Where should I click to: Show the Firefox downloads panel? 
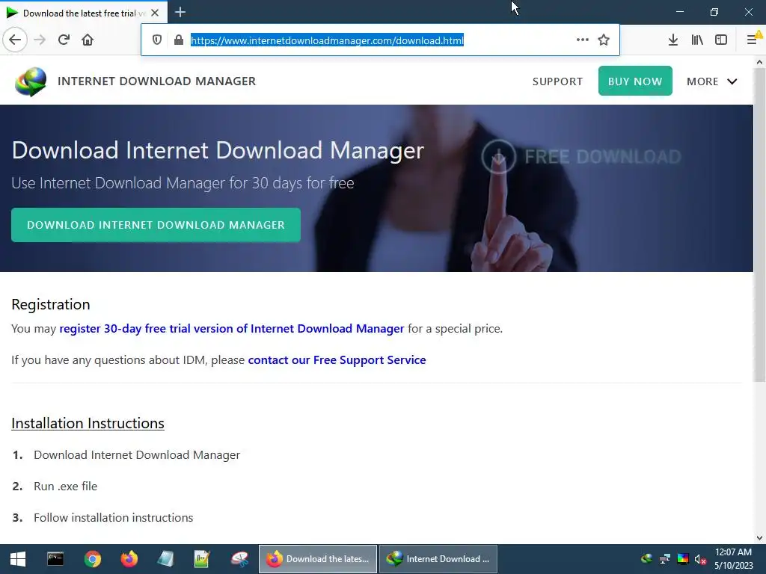click(673, 40)
